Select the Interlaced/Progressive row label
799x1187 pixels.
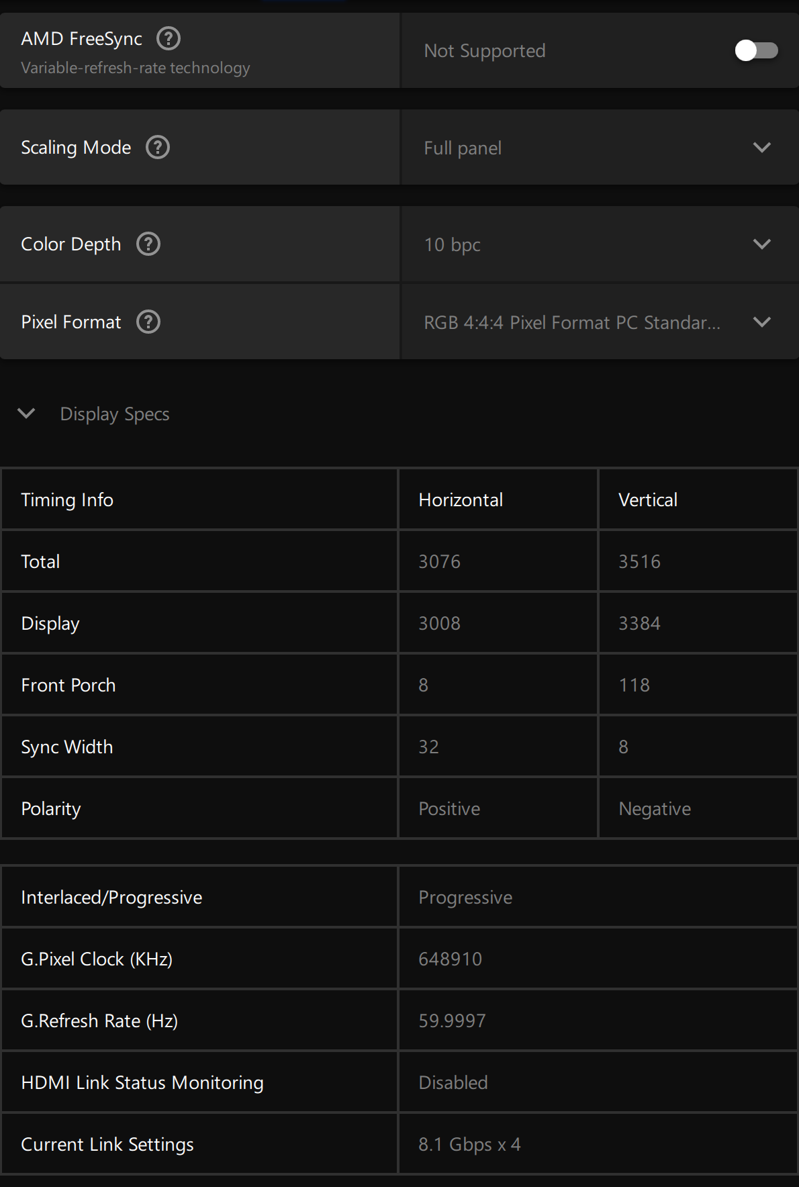111,897
